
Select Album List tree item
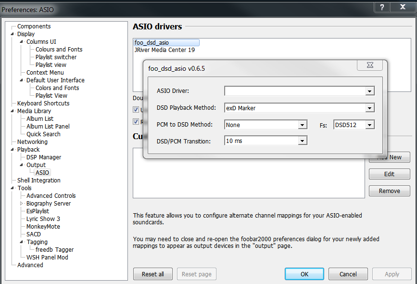point(40,119)
